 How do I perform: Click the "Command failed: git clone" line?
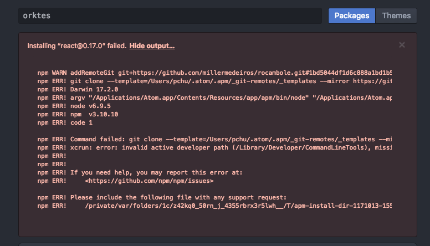[214, 139]
